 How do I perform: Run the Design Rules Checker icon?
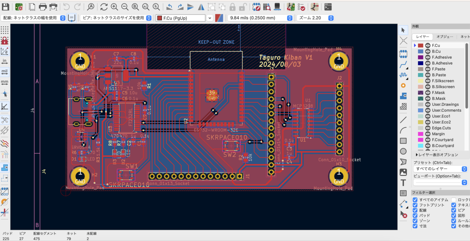pos(302,7)
